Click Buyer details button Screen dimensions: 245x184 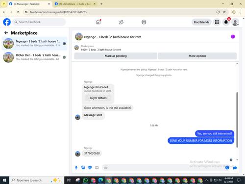click(98, 98)
